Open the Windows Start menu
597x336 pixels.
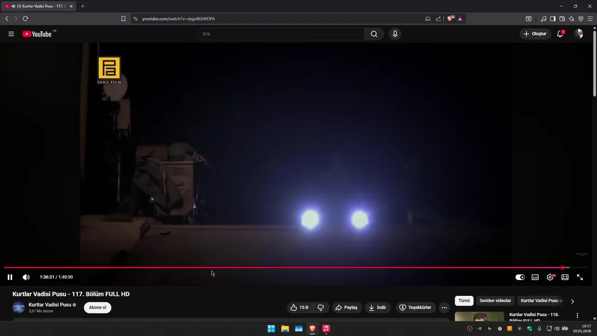[271, 329]
